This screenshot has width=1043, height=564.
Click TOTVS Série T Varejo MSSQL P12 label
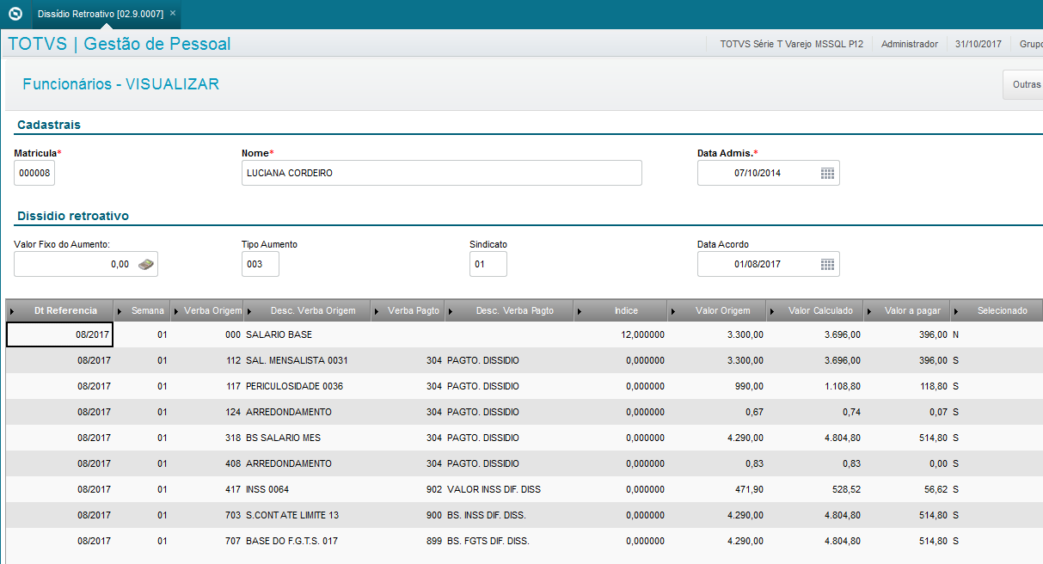792,44
